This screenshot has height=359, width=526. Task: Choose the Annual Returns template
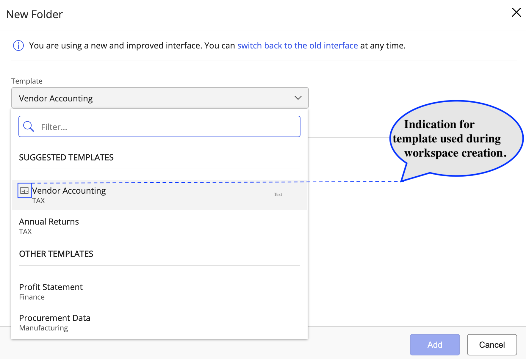49,222
